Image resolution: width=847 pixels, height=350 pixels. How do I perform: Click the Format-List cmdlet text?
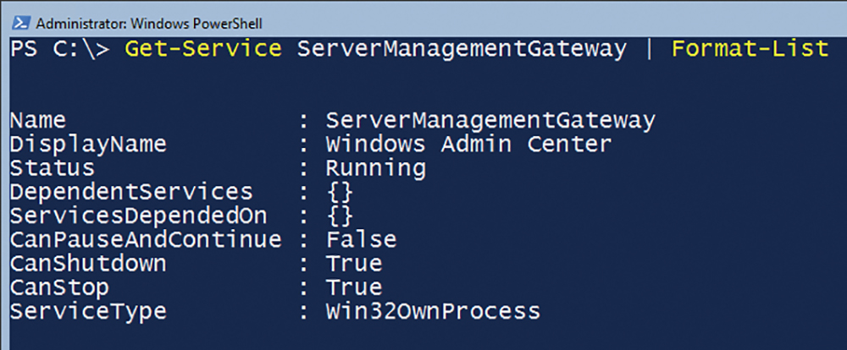click(750, 50)
